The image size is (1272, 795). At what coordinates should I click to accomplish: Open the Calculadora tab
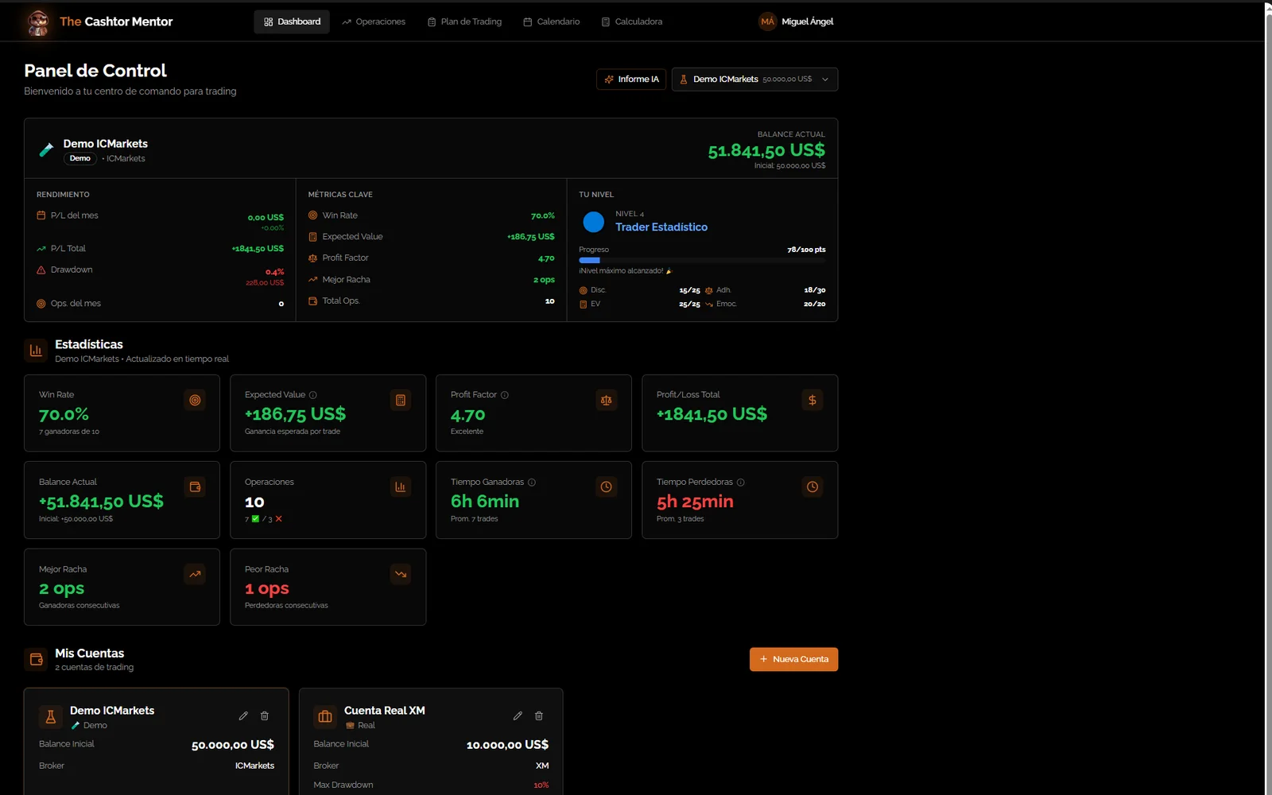point(632,21)
